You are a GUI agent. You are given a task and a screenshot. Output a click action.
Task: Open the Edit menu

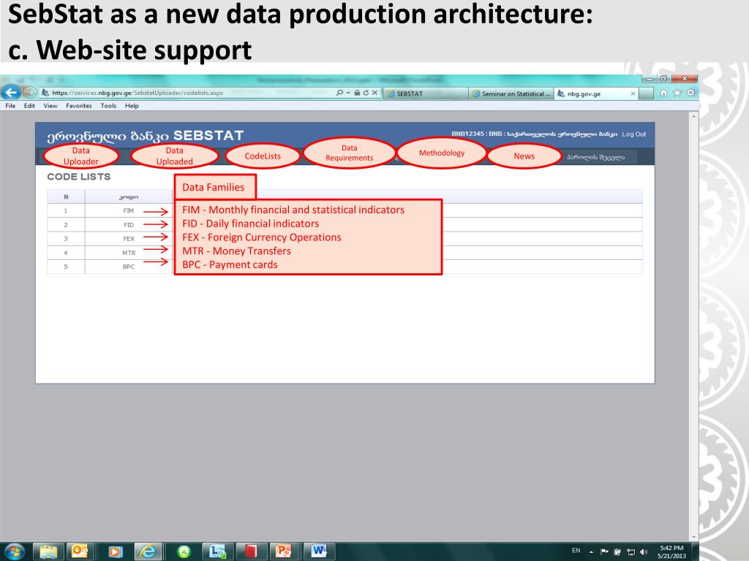click(x=29, y=106)
